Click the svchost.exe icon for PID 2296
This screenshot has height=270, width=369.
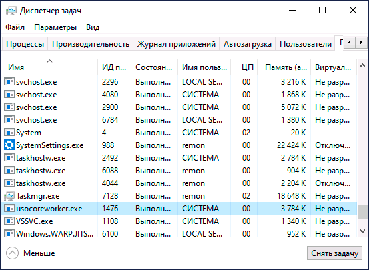point(9,82)
